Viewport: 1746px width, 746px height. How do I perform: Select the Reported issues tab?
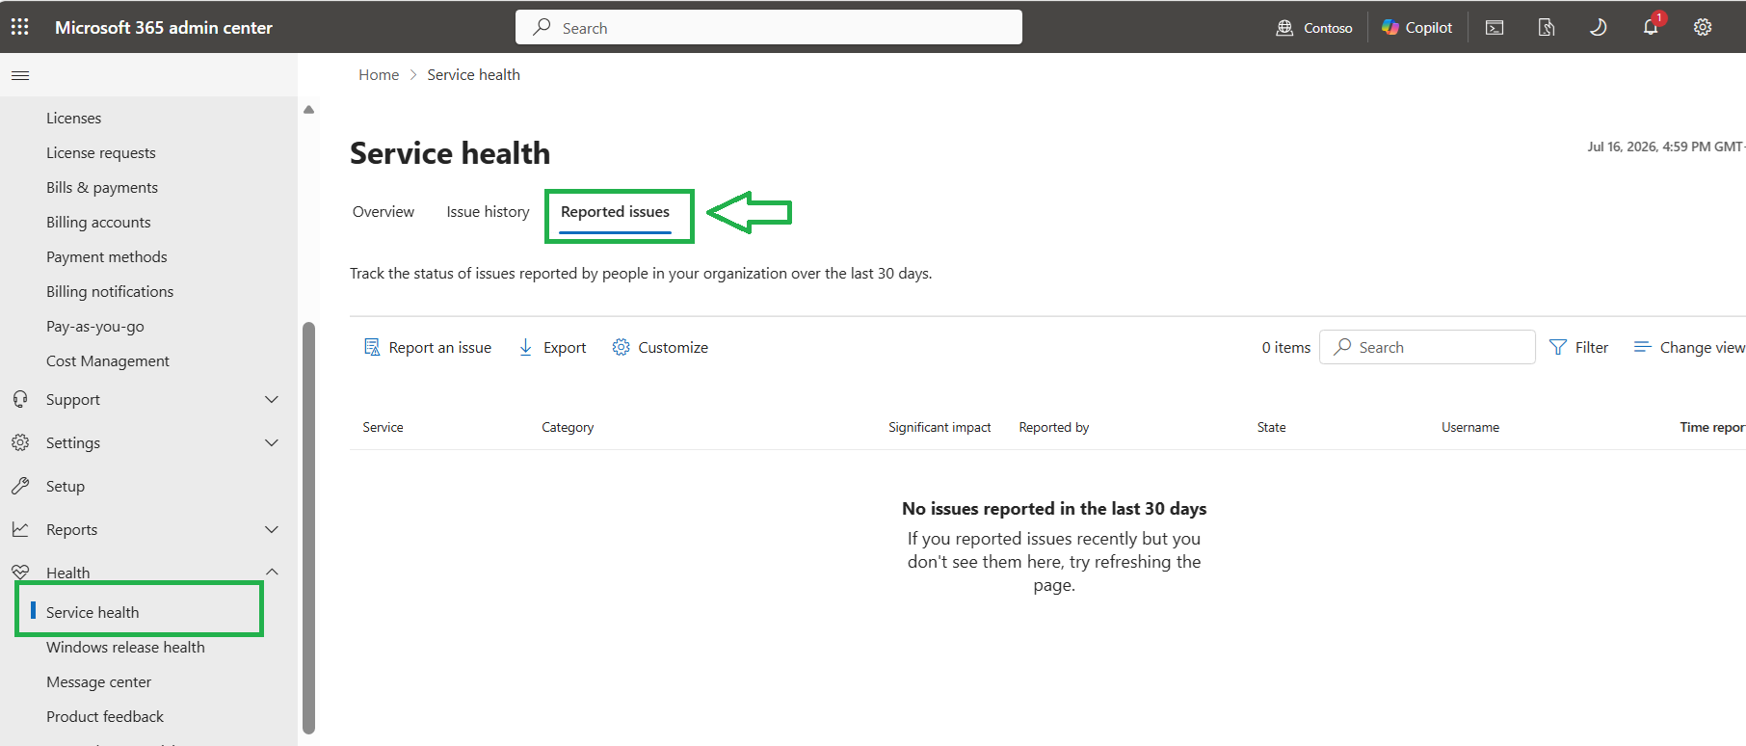(615, 212)
